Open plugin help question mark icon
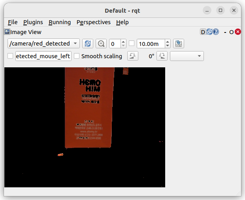Viewport: 245px width, 200px height. 216,32
